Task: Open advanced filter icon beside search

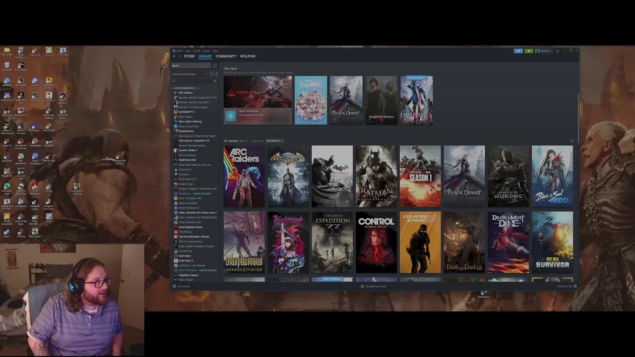Action: pyautogui.click(x=215, y=81)
